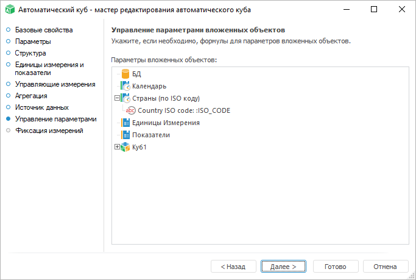Viewport: 416px width, 280px height.
Task: Select Country ISO code: :ISO_CODE parameter row
Action: pos(184,110)
